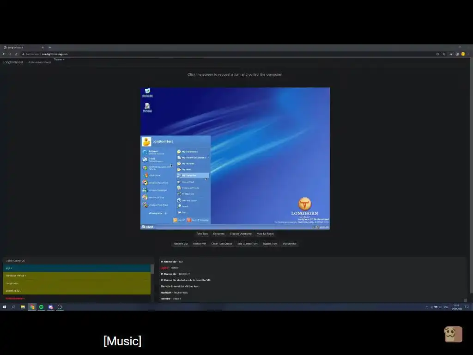Open the Theme dropdown in the navbar
The height and width of the screenshot is (355, 473).
[x=59, y=60]
